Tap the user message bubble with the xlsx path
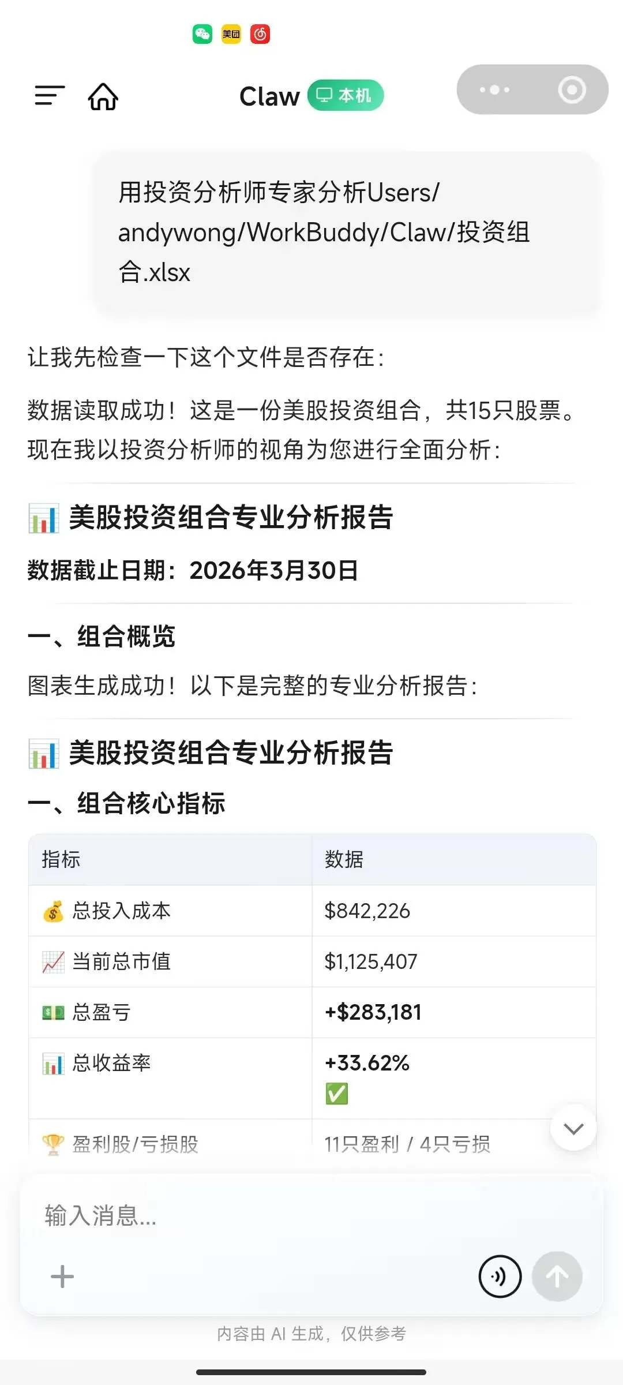The height and width of the screenshot is (1385, 623). point(345,233)
